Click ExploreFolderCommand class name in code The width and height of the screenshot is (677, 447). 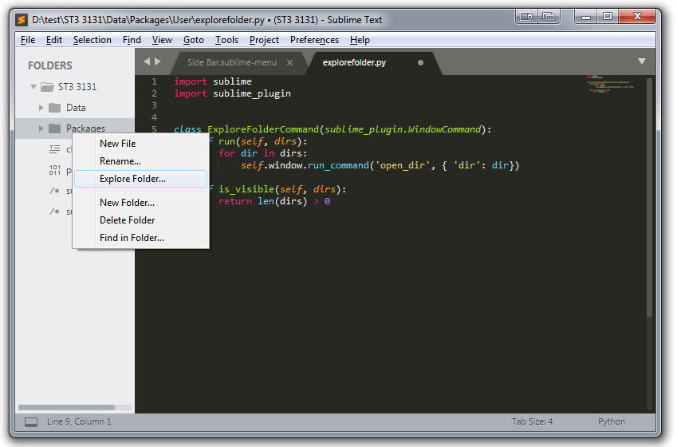[x=263, y=129]
